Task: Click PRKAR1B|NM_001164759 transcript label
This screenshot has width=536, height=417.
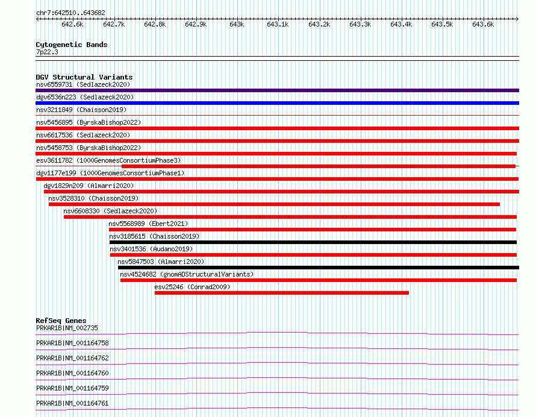Action: click(72, 388)
